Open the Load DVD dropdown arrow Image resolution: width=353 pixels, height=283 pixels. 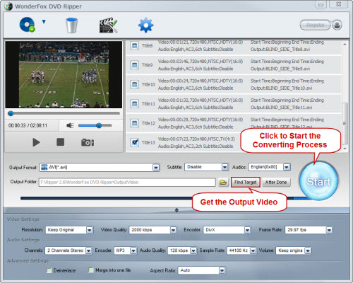pos(44,22)
